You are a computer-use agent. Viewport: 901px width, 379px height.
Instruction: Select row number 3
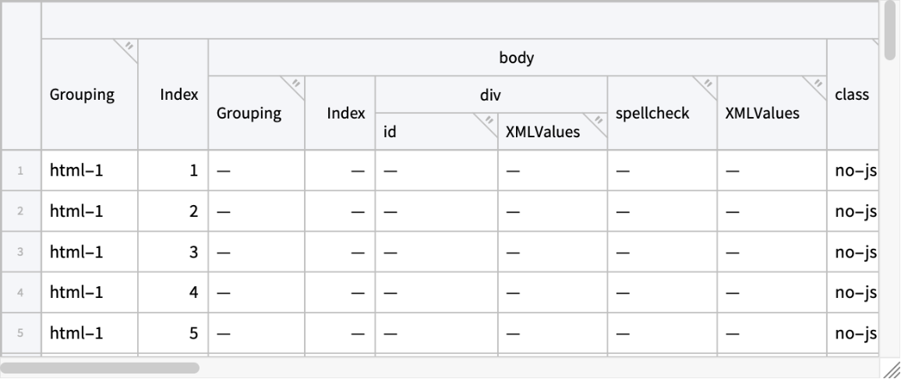coord(22,252)
